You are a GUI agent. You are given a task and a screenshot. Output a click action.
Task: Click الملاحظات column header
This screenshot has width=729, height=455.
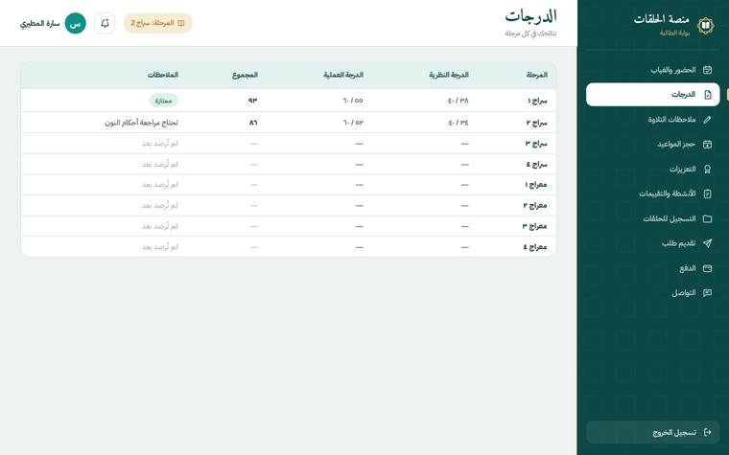point(163,75)
